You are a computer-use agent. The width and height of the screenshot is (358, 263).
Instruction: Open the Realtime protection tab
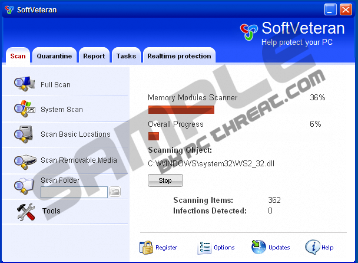179,56
